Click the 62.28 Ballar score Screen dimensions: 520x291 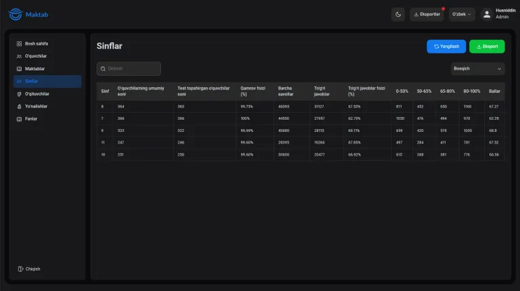click(494, 118)
